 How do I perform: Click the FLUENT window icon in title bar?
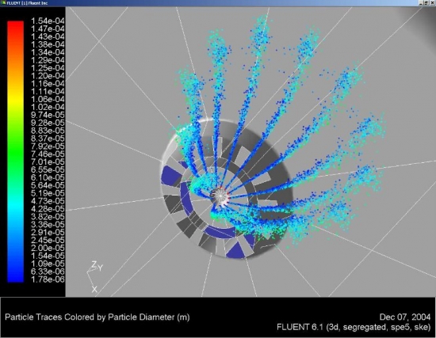3,3
